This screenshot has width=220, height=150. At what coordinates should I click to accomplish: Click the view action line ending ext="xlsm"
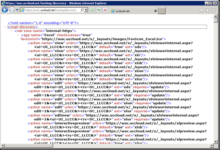[110, 69]
